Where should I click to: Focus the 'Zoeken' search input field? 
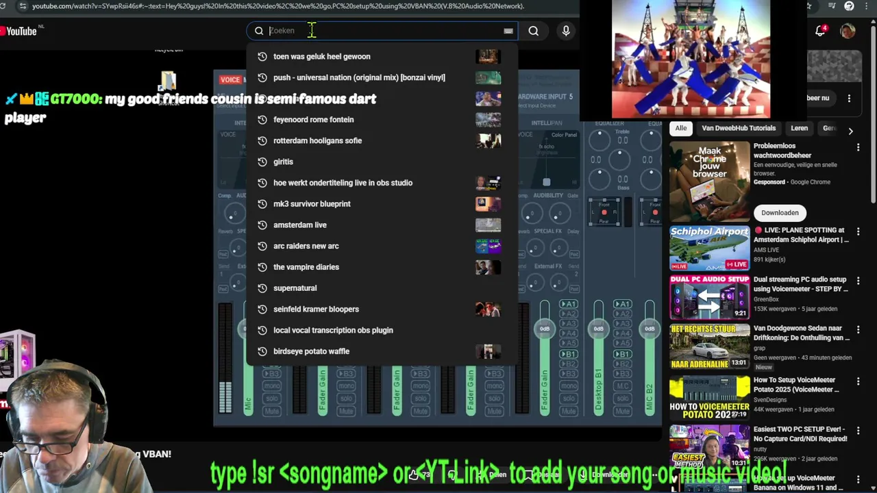point(384,31)
